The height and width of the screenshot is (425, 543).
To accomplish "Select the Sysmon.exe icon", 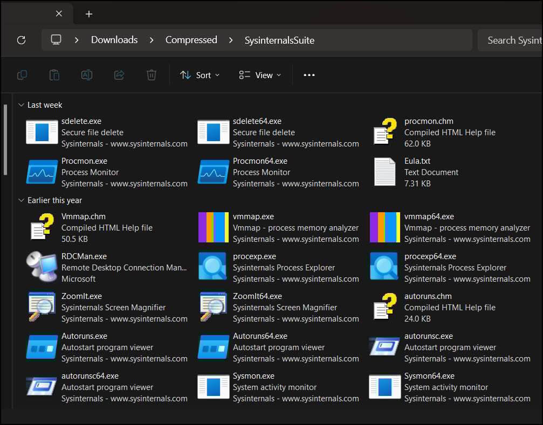I will click(214, 387).
